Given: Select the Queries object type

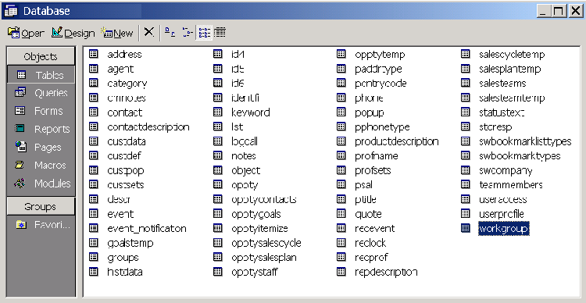Looking at the screenshot, I should click(41, 93).
